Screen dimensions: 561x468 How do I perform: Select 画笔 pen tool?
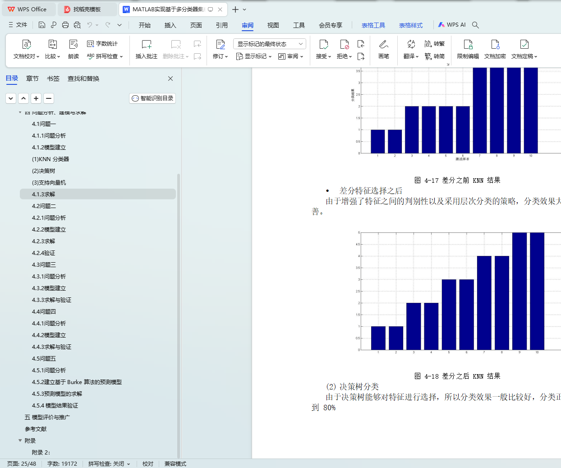(x=384, y=50)
